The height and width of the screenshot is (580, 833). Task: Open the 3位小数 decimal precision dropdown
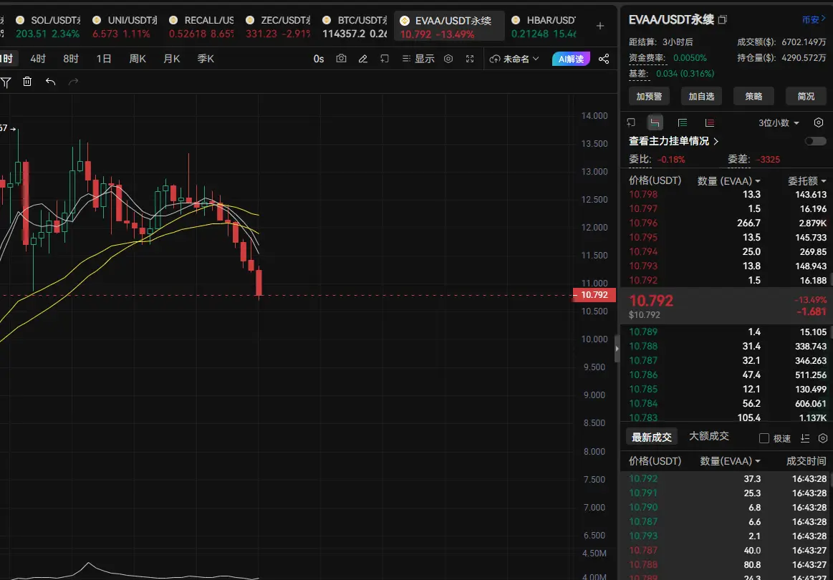779,122
